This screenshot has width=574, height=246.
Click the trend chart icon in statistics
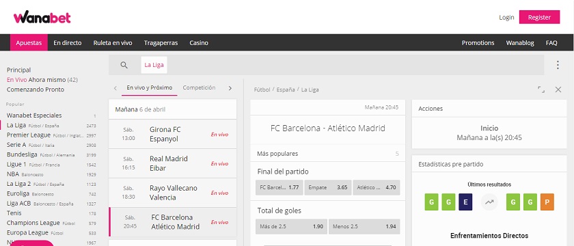coord(489,202)
